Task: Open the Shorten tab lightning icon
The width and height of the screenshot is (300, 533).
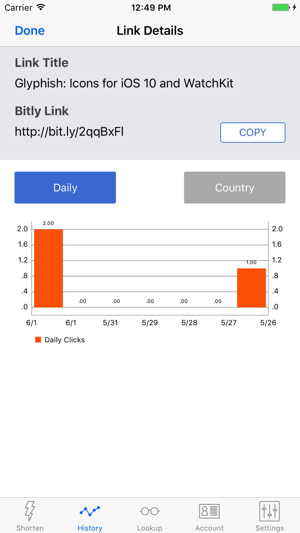Action: (30, 511)
